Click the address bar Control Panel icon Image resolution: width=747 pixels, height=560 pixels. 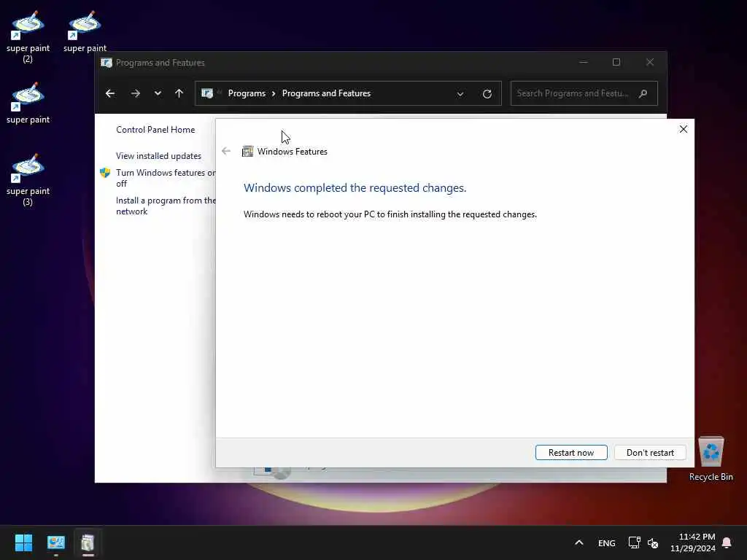207,93
